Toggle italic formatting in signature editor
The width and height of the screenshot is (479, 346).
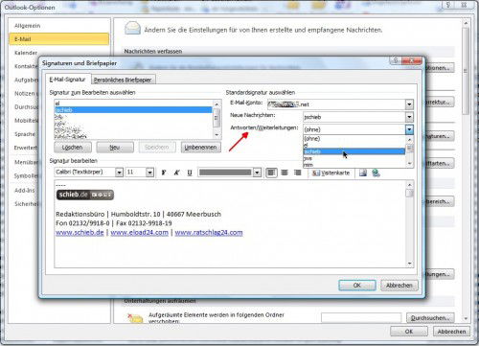(x=176, y=173)
